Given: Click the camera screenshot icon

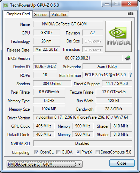Looking at the screenshot, I should tap(131, 14).
